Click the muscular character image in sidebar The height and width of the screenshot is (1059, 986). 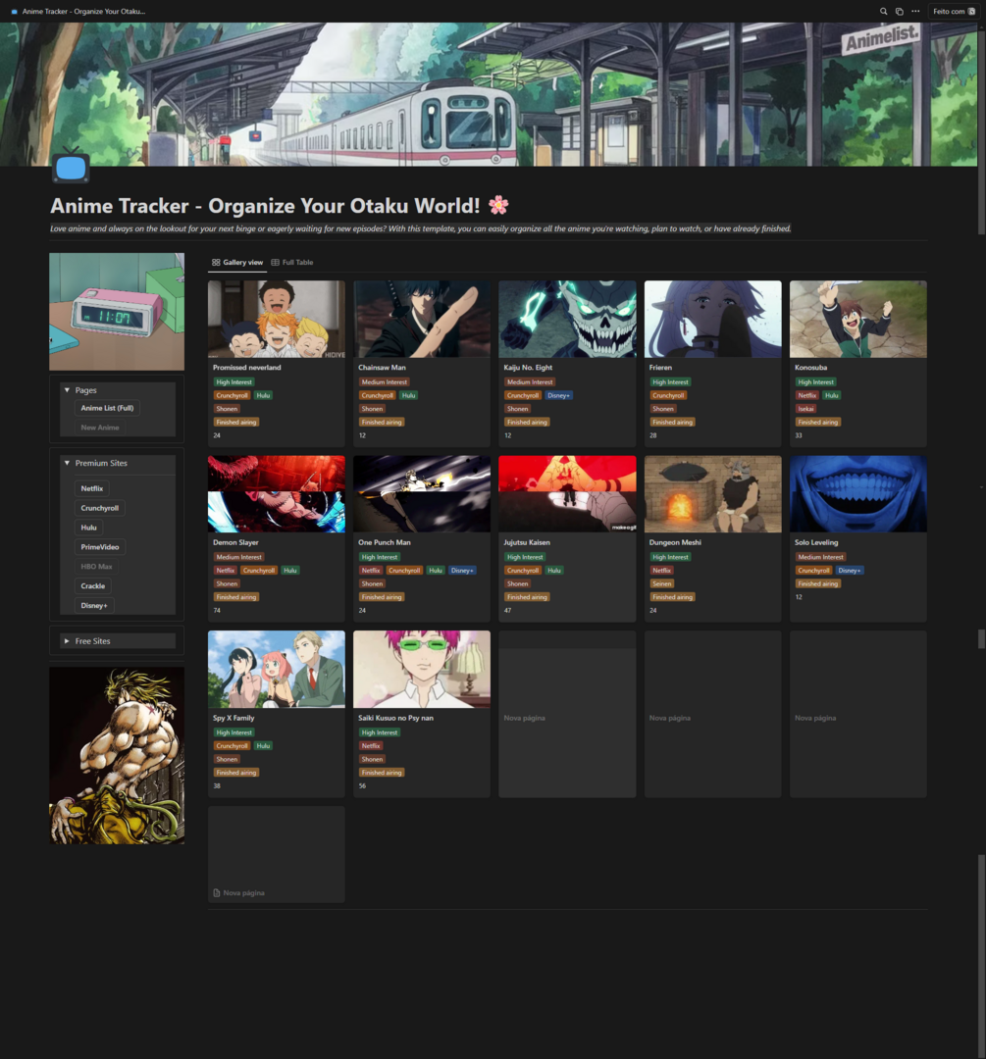tap(117, 756)
